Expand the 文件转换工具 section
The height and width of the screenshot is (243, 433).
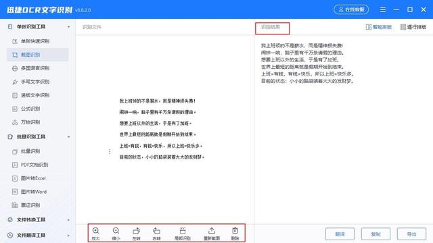coord(38,219)
